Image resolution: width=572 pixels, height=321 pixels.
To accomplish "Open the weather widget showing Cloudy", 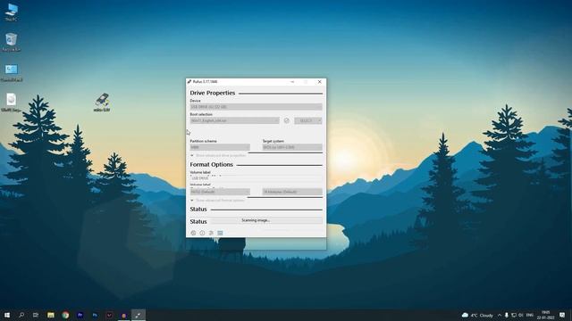I will pos(477,315).
